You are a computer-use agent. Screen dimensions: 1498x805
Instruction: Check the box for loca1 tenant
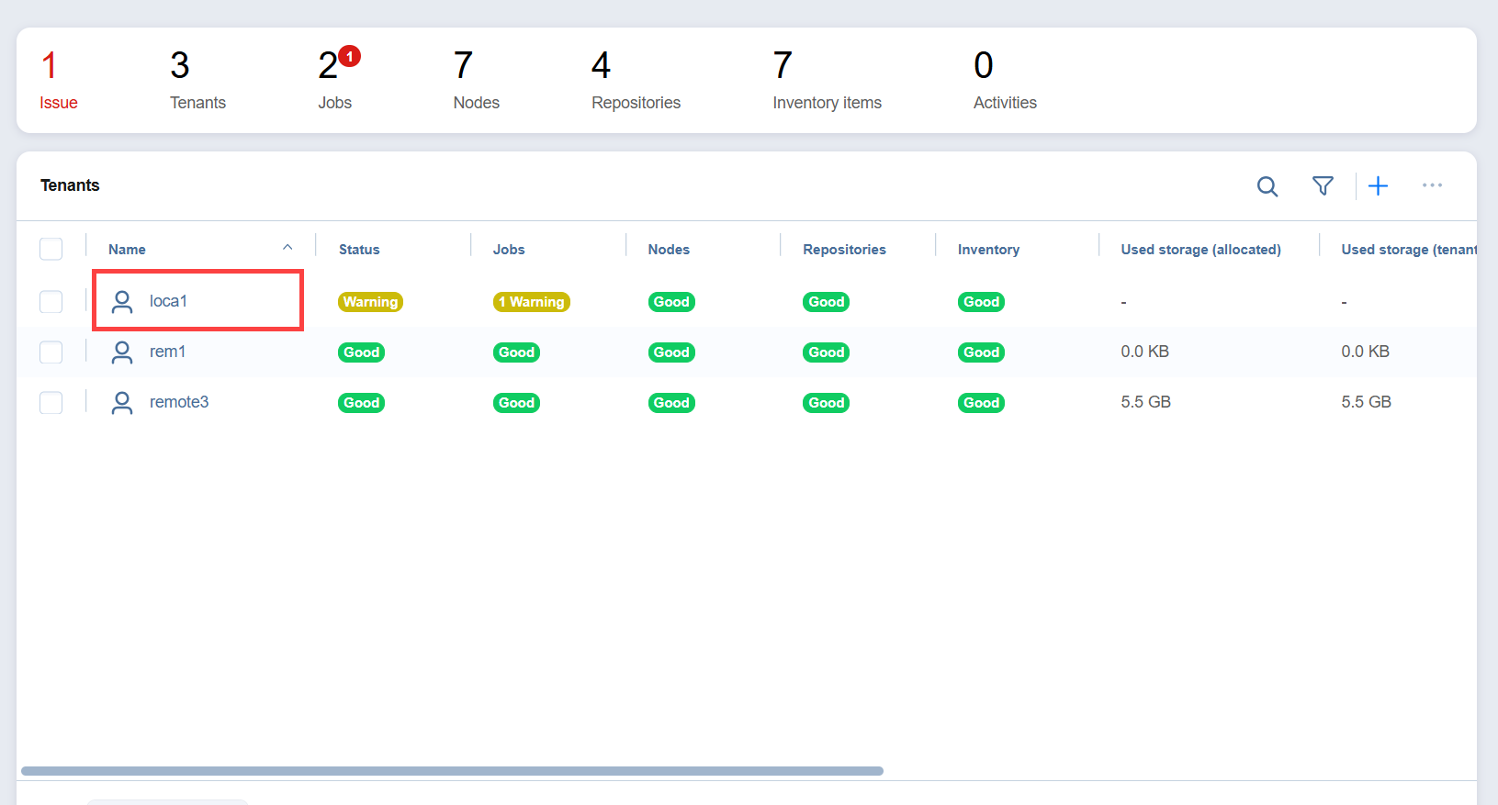point(51,302)
